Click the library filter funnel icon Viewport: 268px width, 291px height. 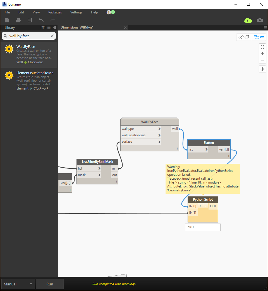pos(43,28)
